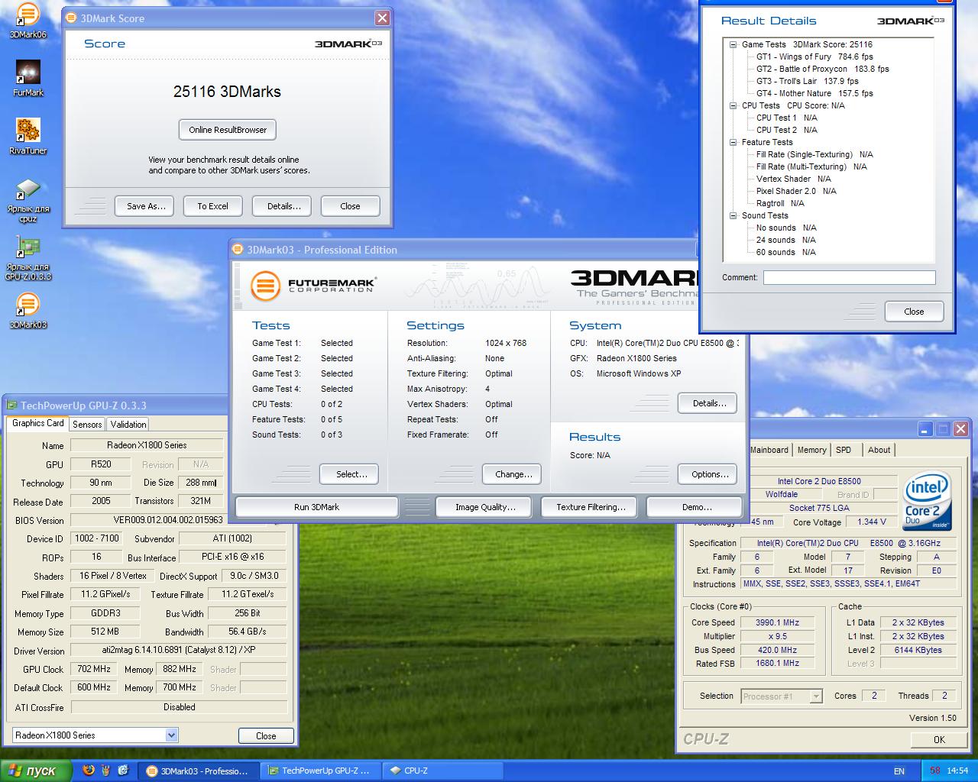The image size is (978, 782).
Task: Click the Driver Version value in GPU-Z
Action: [179, 651]
